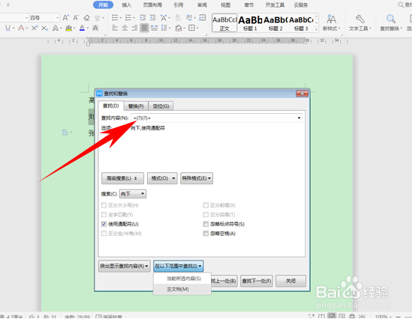Apply subscript formatting
The image size is (412, 319).
[x=44, y=28]
